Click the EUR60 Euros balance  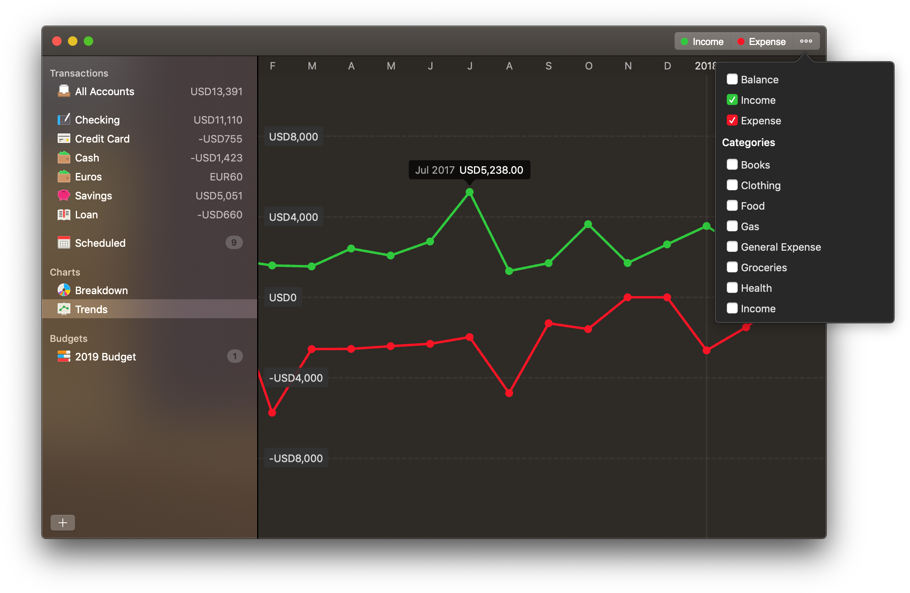click(226, 176)
